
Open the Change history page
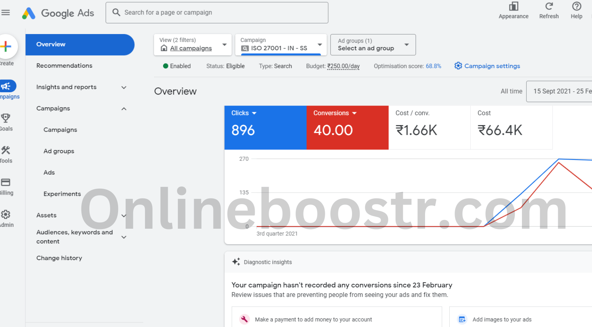pos(59,258)
